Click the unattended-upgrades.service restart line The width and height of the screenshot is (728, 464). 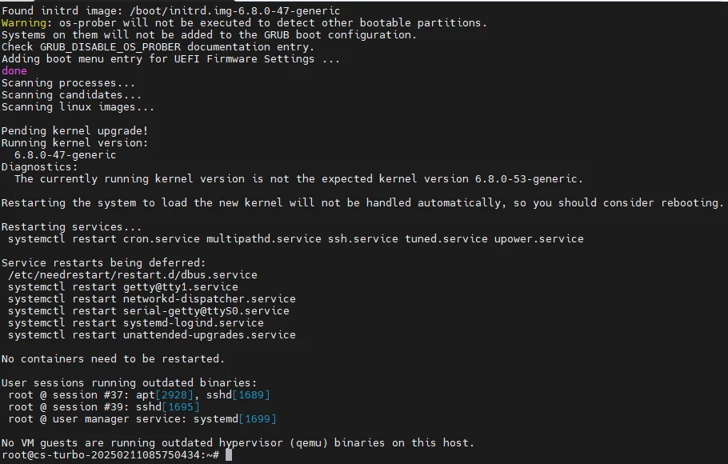152,334
